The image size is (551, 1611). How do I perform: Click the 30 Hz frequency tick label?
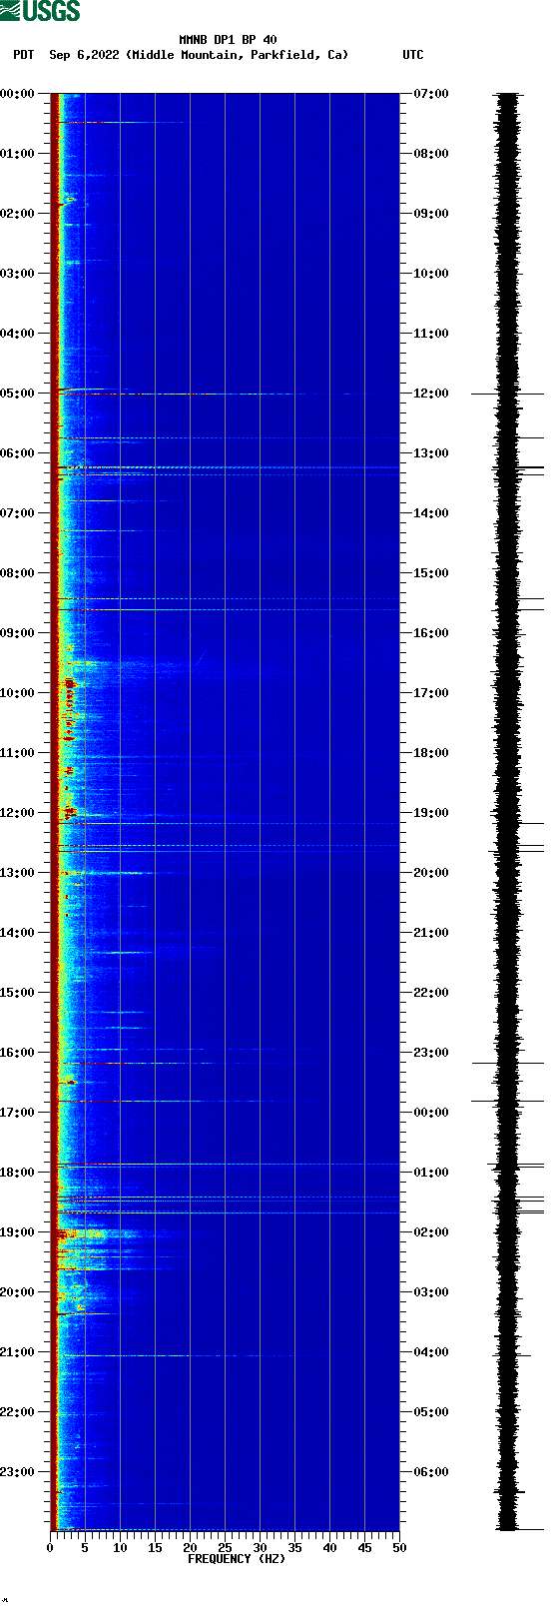(x=260, y=1548)
